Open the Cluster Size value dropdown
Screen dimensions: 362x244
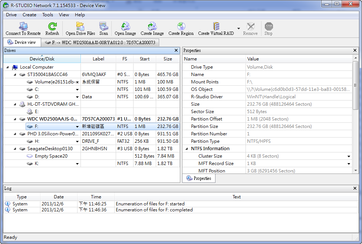coord(349,156)
